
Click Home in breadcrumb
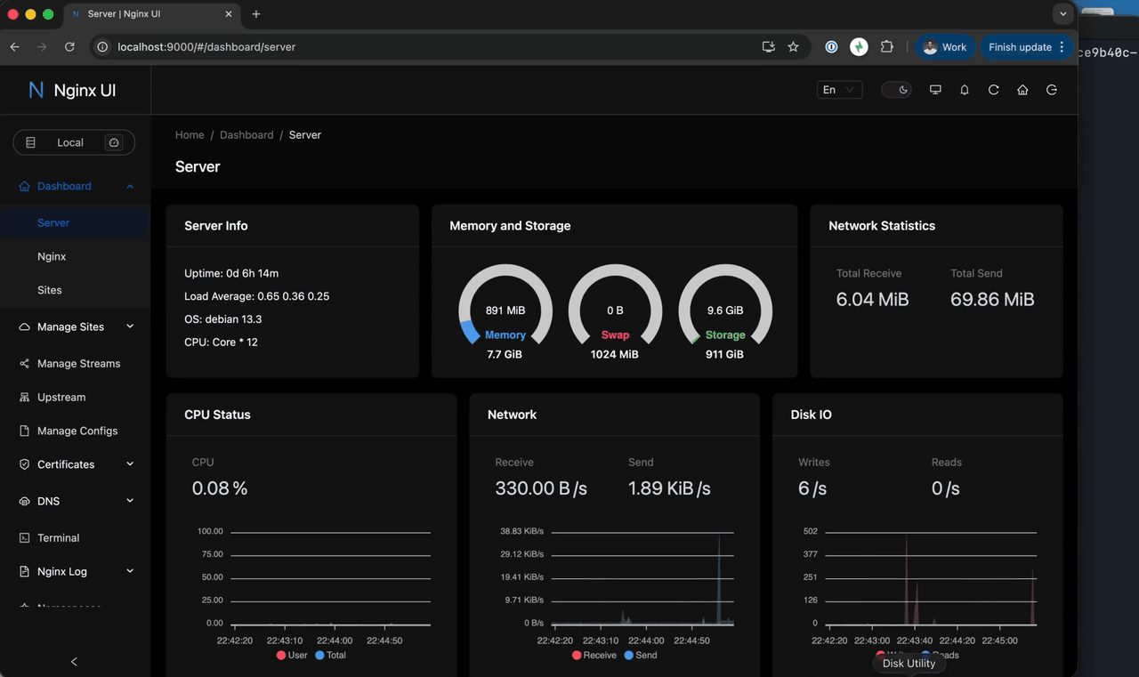tap(190, 135)
